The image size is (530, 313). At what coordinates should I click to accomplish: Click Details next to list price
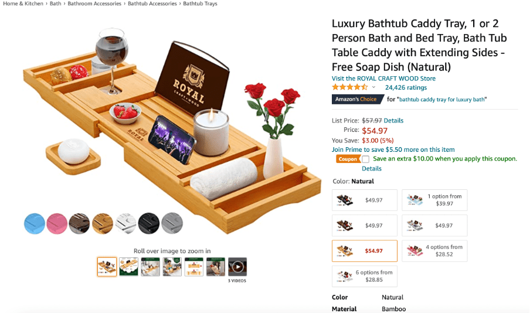393,121
